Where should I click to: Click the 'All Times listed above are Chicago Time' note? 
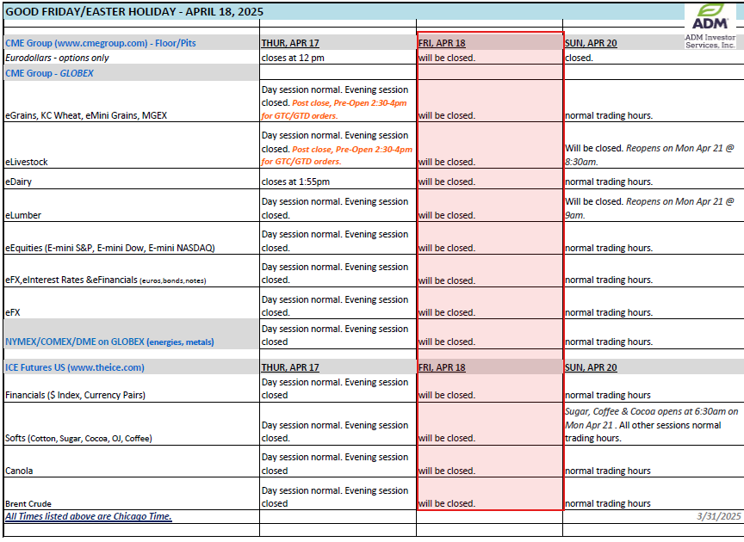(x=89, y=516)
